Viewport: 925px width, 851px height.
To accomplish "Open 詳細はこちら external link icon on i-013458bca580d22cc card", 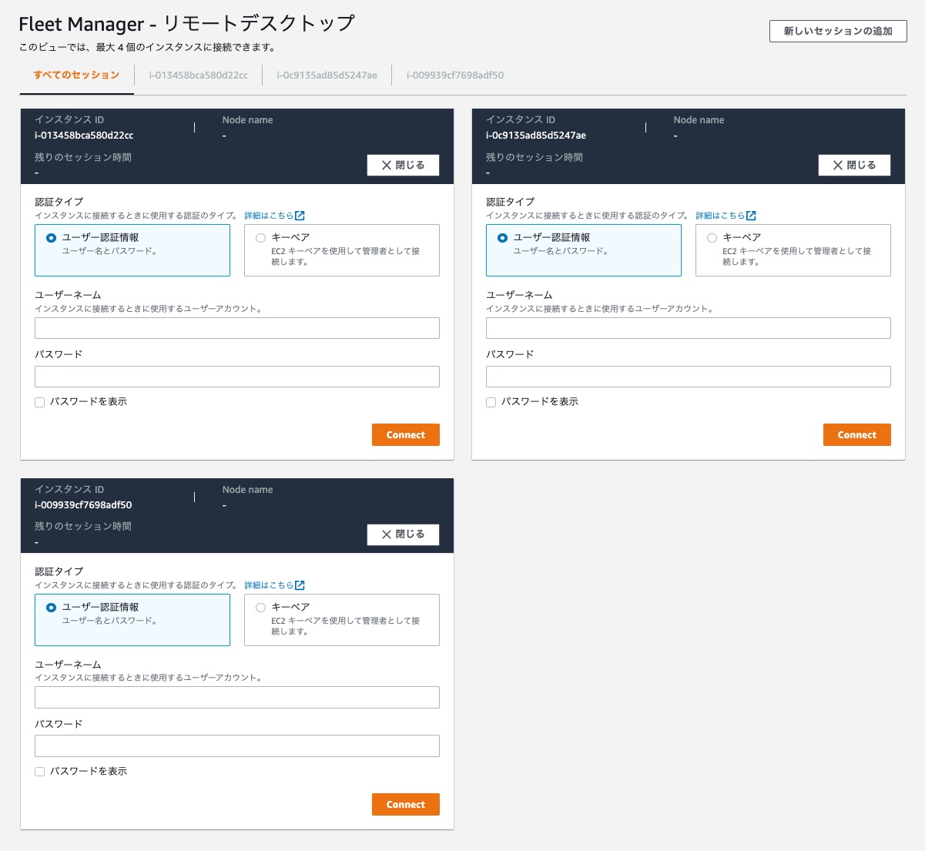I will click(300, 216).
